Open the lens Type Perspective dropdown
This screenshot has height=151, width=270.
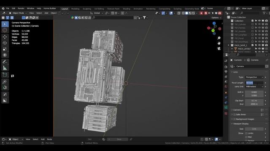click(254, 77)
